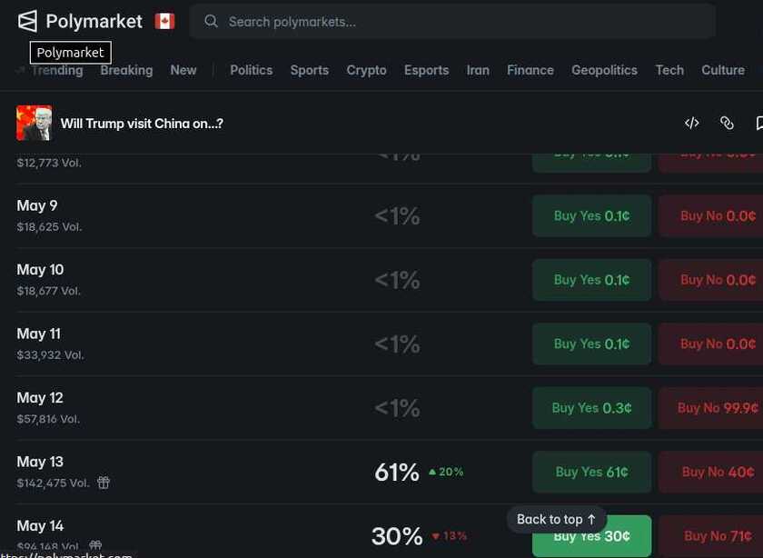
Task: Switch to the Crypto category tab
Action: [366, 70]
